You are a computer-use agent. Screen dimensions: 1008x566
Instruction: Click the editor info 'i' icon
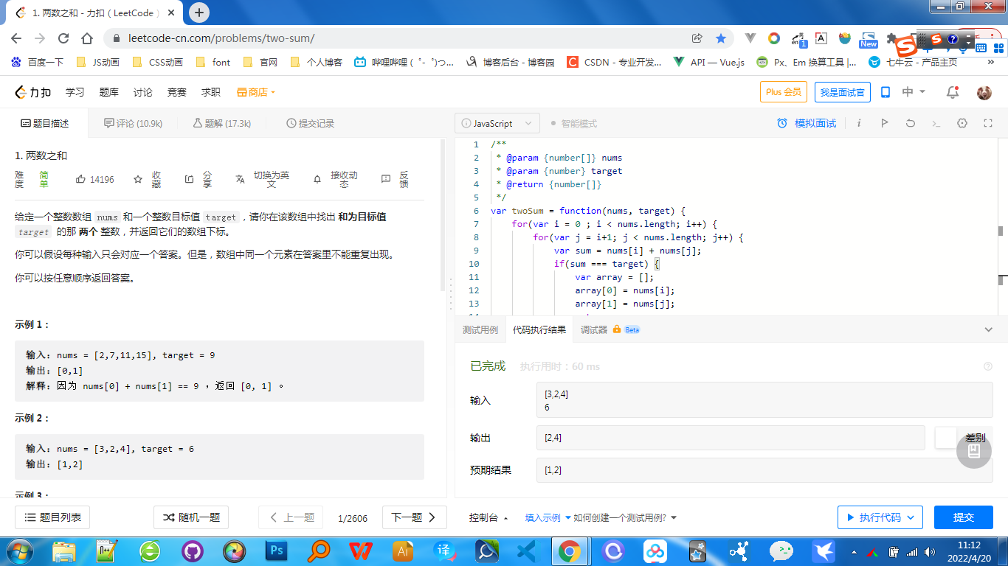coord(859,123)
